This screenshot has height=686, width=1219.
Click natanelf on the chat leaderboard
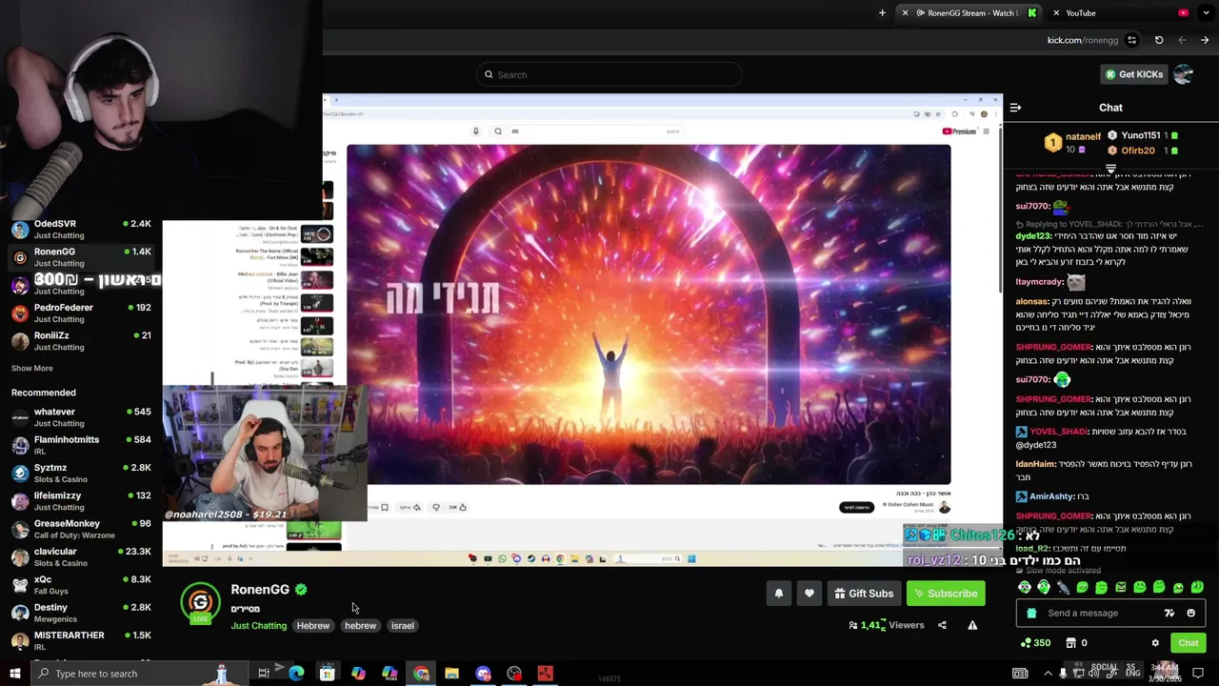(1083, 136)
